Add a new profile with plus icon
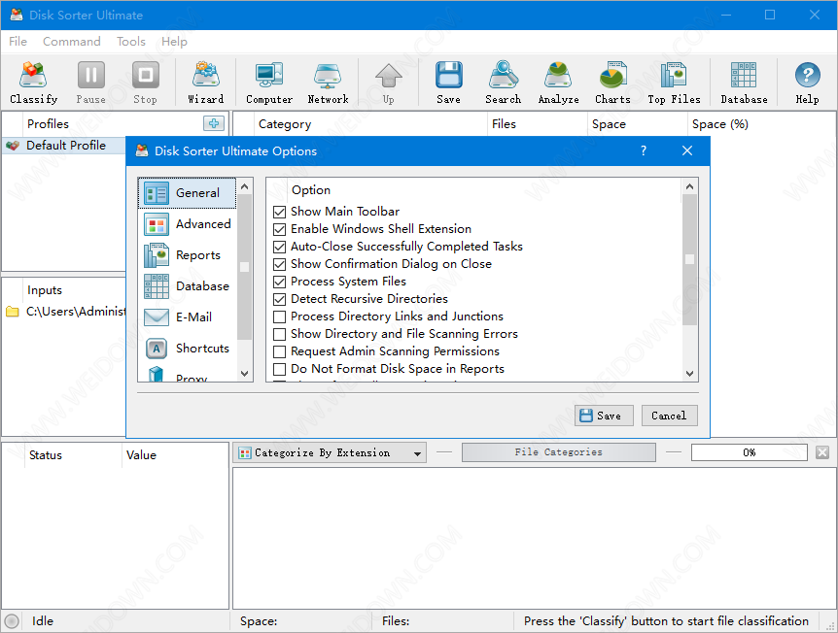 tap(214, 123)
